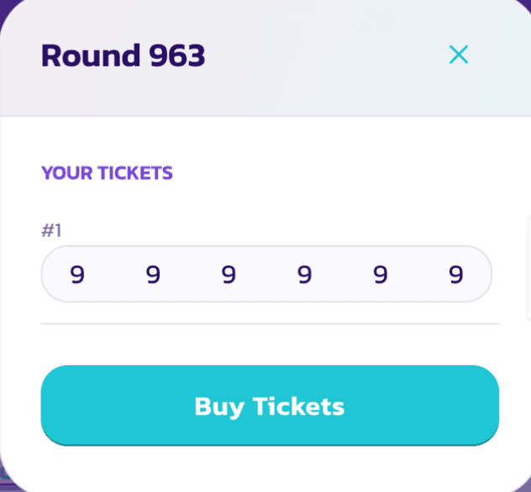This screenshot has height=492, width=531.
Task: Select the fifth digit of ticket #1
Action: pos(380,275)
